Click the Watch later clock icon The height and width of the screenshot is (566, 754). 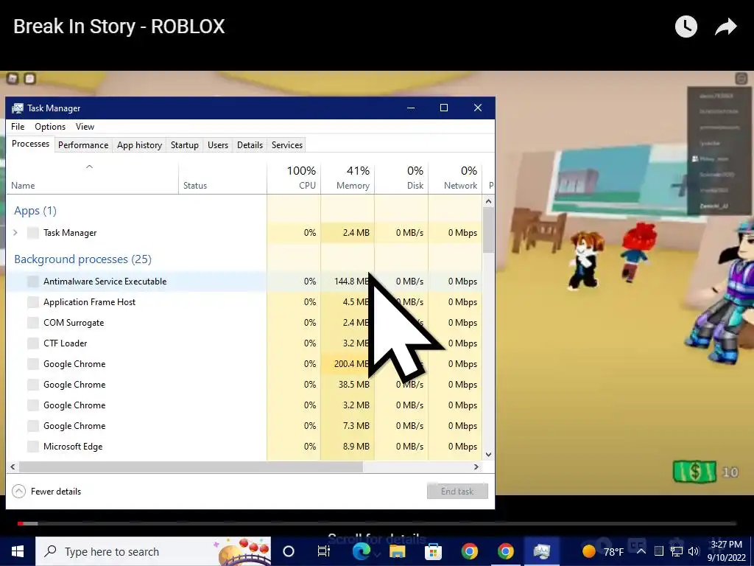[686, 27]
